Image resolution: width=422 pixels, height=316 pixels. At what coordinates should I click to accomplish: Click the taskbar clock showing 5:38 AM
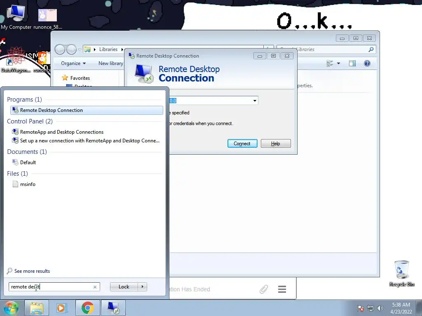tap(401, 308)
